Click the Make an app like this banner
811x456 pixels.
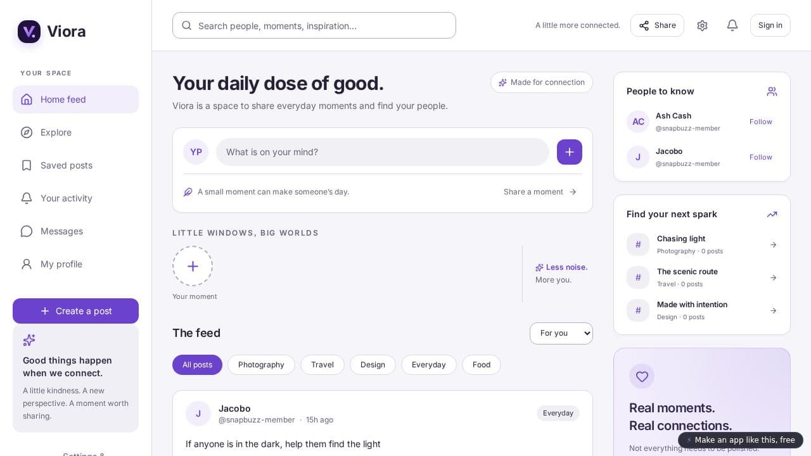click(741, 440)
